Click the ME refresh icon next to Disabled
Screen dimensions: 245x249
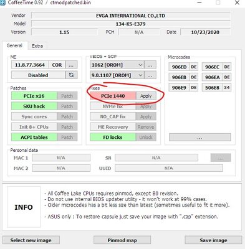pyautogui.click(x=71, y=75)
